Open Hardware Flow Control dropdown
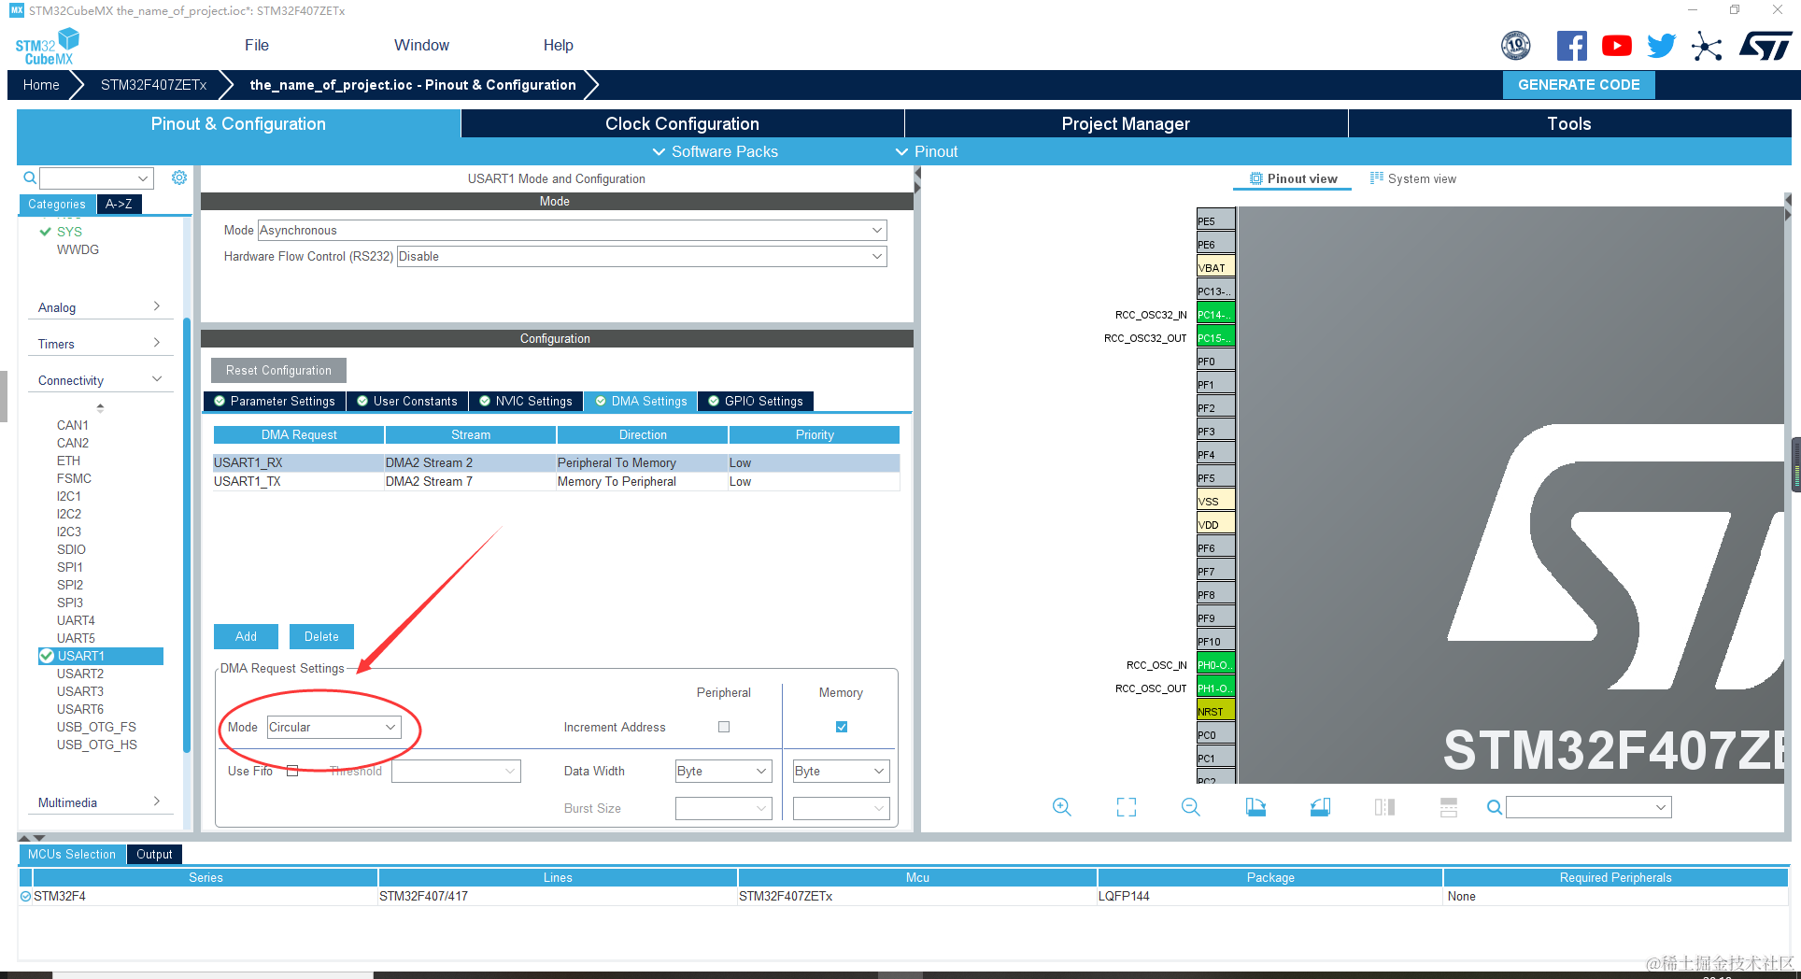 pos(642,256)
